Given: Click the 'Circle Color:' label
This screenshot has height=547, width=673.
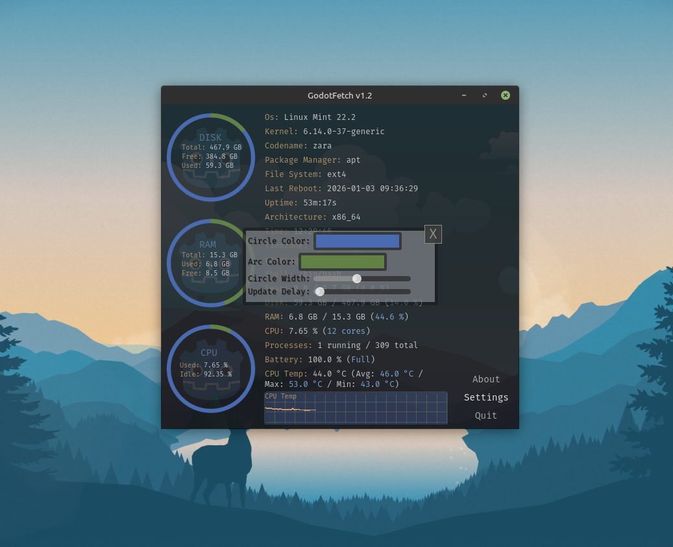Looking at the screenshot, I should click(x=279, y=241).
